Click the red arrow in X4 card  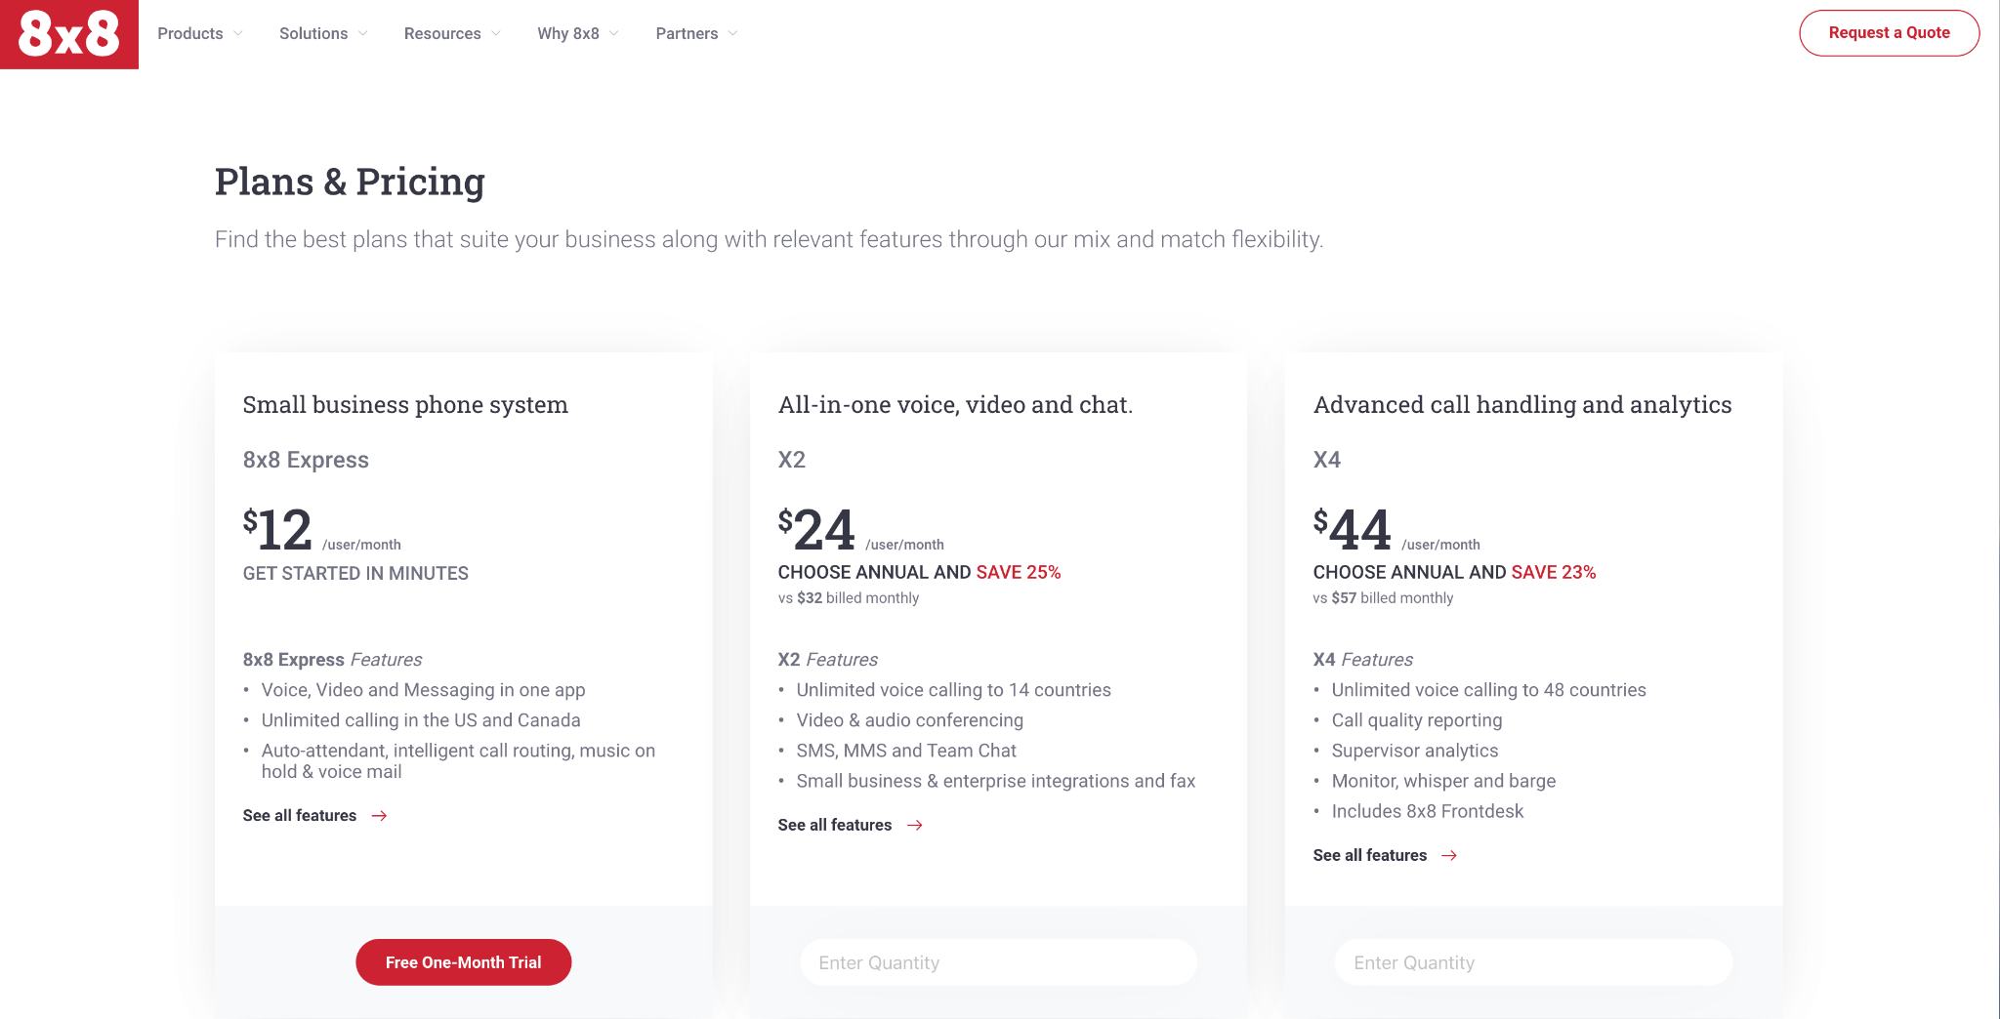click(x=1450, y=856)
